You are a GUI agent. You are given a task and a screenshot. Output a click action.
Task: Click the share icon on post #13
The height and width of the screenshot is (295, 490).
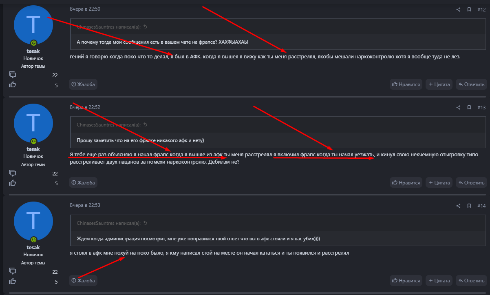(458, 107)
